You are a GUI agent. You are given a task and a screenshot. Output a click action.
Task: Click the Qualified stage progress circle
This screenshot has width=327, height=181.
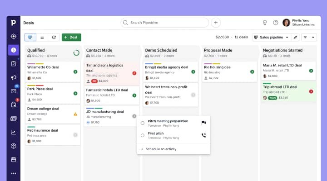76,53
